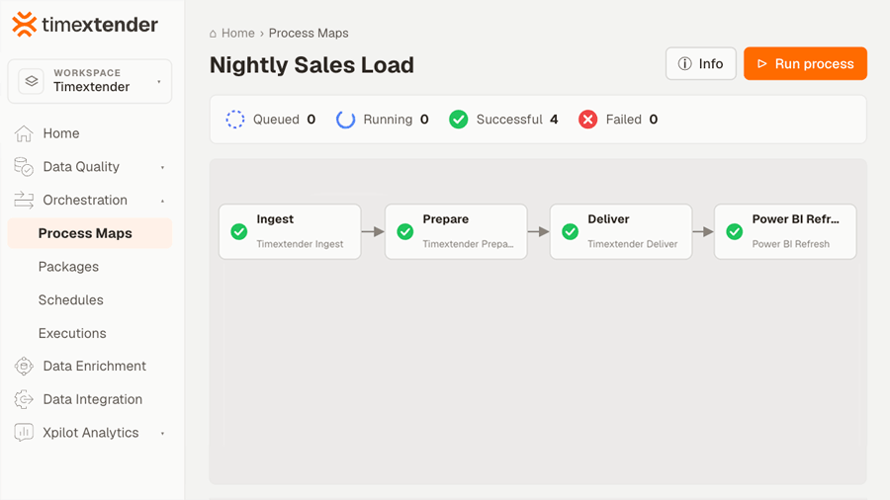This screenshot has width=890, height=500.
Task: Click the green check on Prepare step
Action: (x=405, y=231)
